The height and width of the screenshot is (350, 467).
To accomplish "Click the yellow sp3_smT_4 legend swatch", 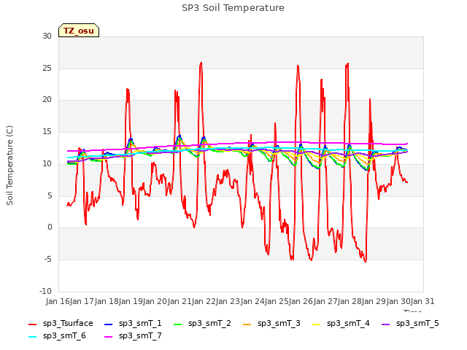I will pyautogui.click(x=316, y=324).
